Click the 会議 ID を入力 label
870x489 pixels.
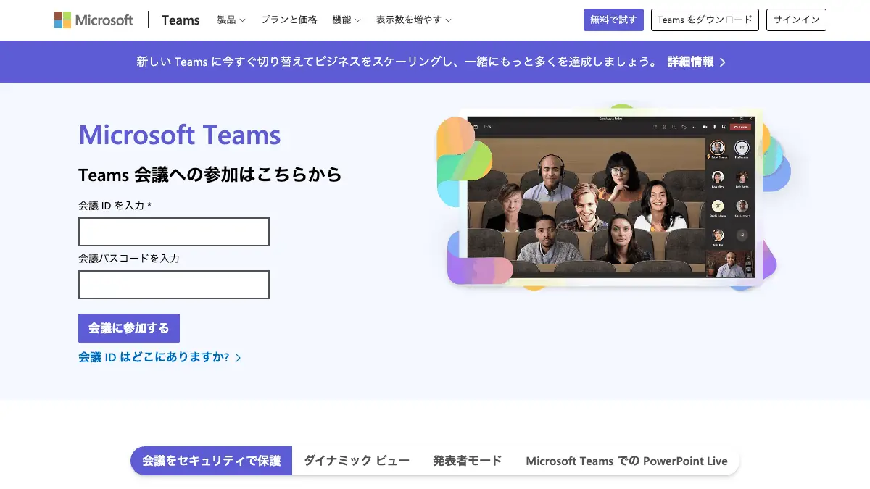115,206
